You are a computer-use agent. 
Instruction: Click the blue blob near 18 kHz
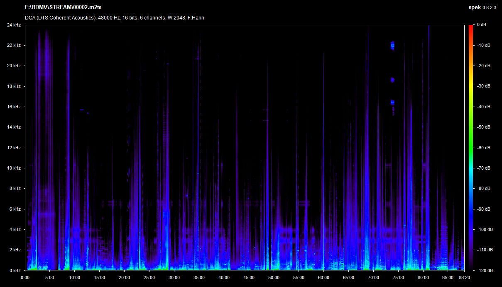(x=392, y=80)
